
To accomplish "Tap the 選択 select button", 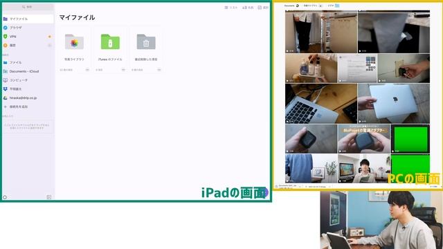I will coord(263,8).
